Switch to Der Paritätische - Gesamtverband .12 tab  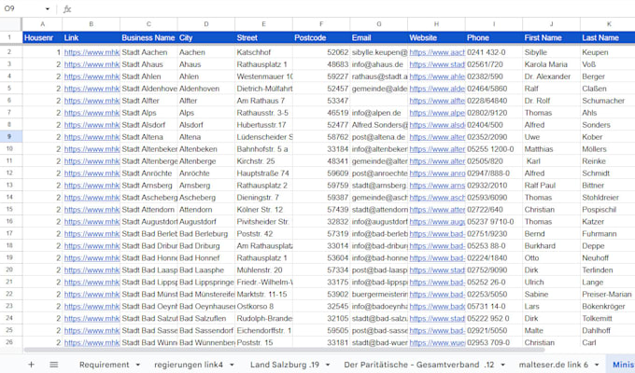point(419,365)
